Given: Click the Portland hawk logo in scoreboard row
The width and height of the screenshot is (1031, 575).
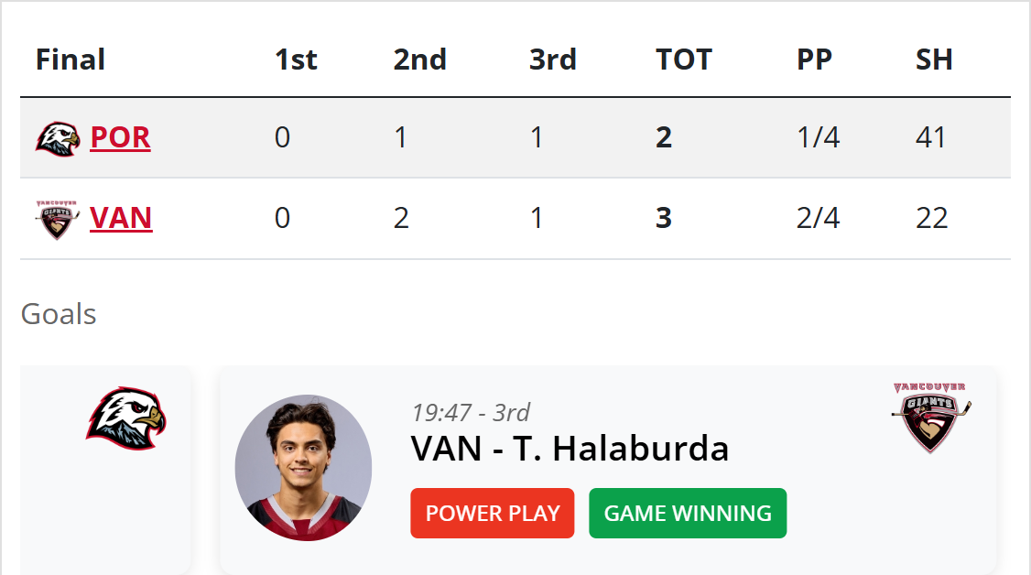Looking at the screenshot, I should coord(58,138).
